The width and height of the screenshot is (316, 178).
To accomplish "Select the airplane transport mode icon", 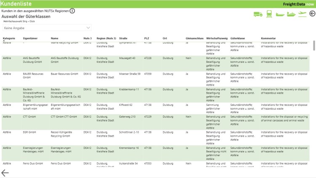I will [x=302, y=13].
